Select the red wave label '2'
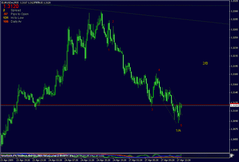This screenshot has height=162, width=239. tap(113, 22)
